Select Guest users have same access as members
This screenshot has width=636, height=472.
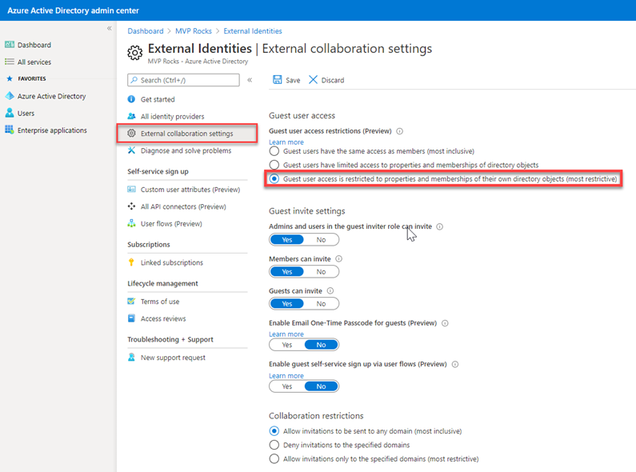pos(275,150)
